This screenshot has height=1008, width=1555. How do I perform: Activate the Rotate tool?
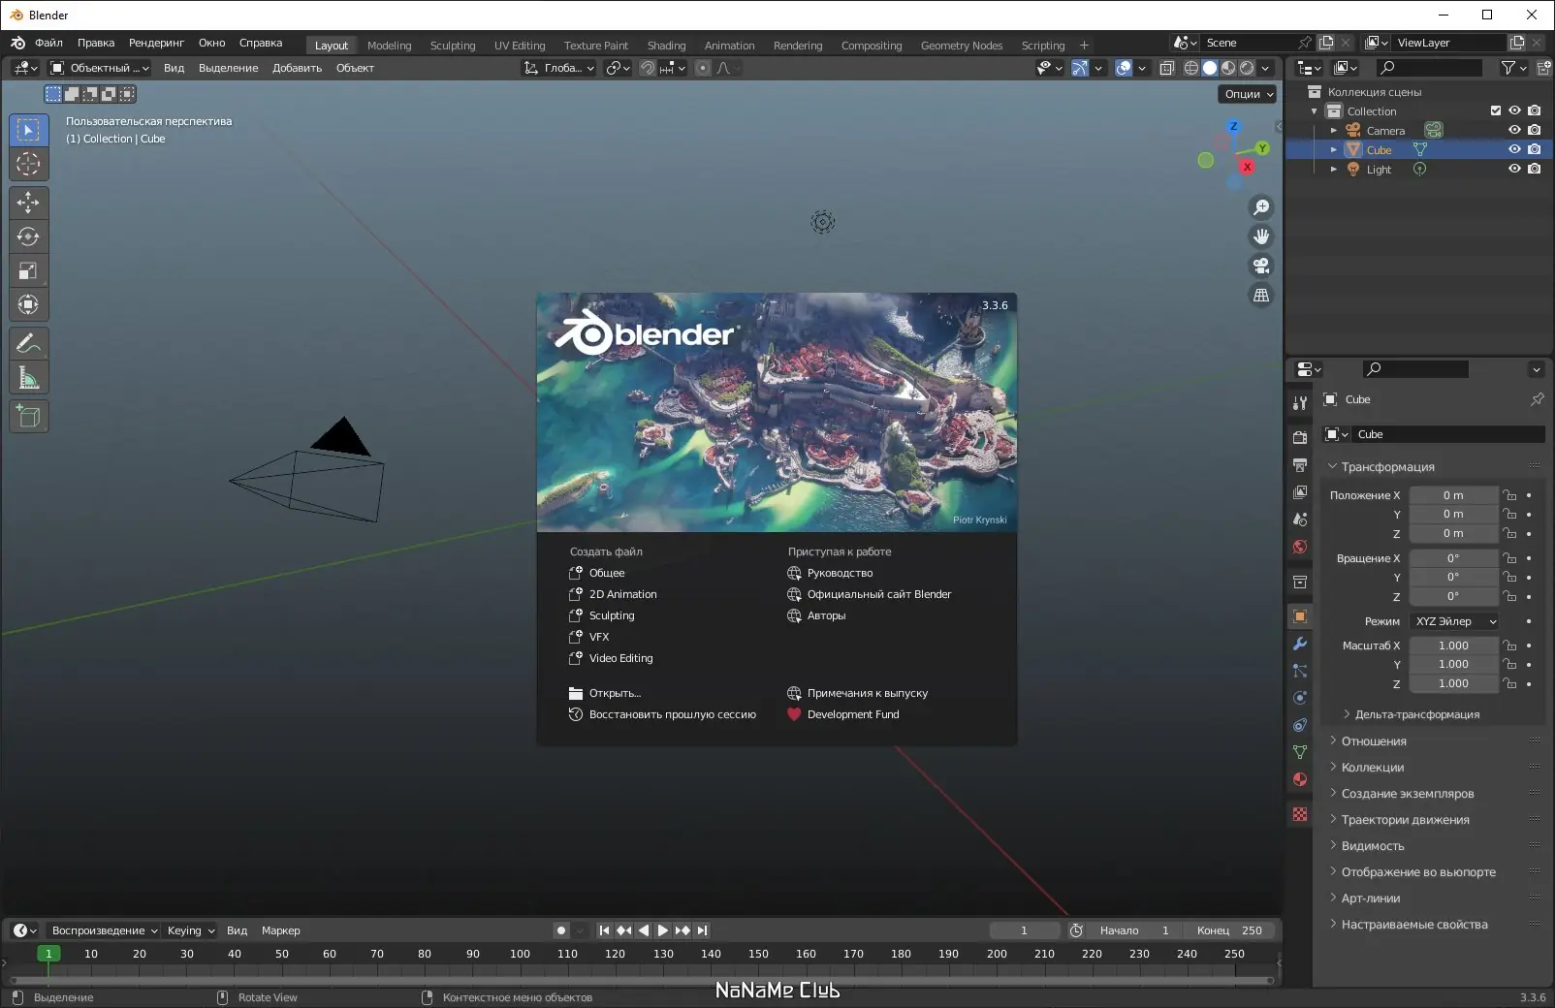pyautogui.click(x=28, y=236)
